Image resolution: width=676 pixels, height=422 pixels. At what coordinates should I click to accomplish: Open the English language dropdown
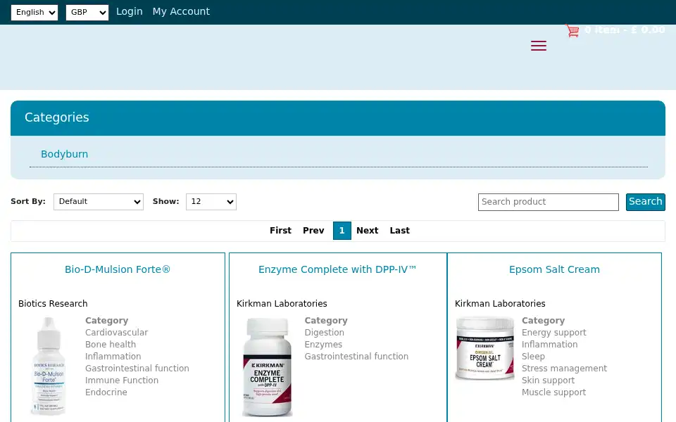pyautogui.click(x=35, y=13)
